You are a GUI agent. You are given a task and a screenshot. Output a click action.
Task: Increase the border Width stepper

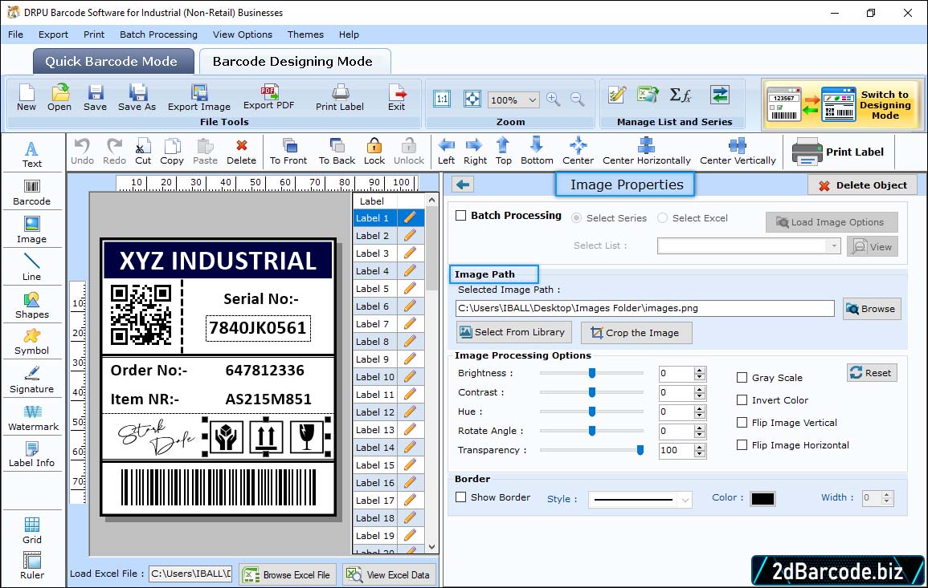[x=886, y=495]
